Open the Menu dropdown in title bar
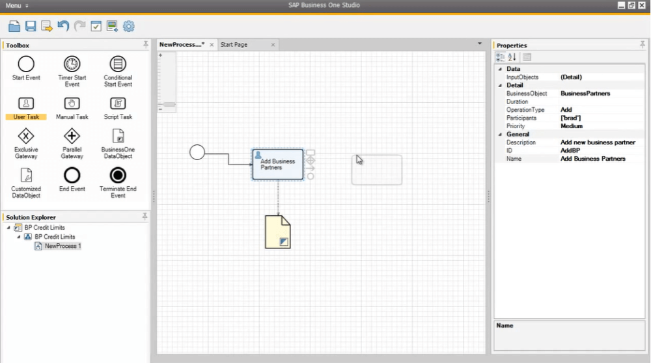The image size is (651, 363). click(17, 5)
